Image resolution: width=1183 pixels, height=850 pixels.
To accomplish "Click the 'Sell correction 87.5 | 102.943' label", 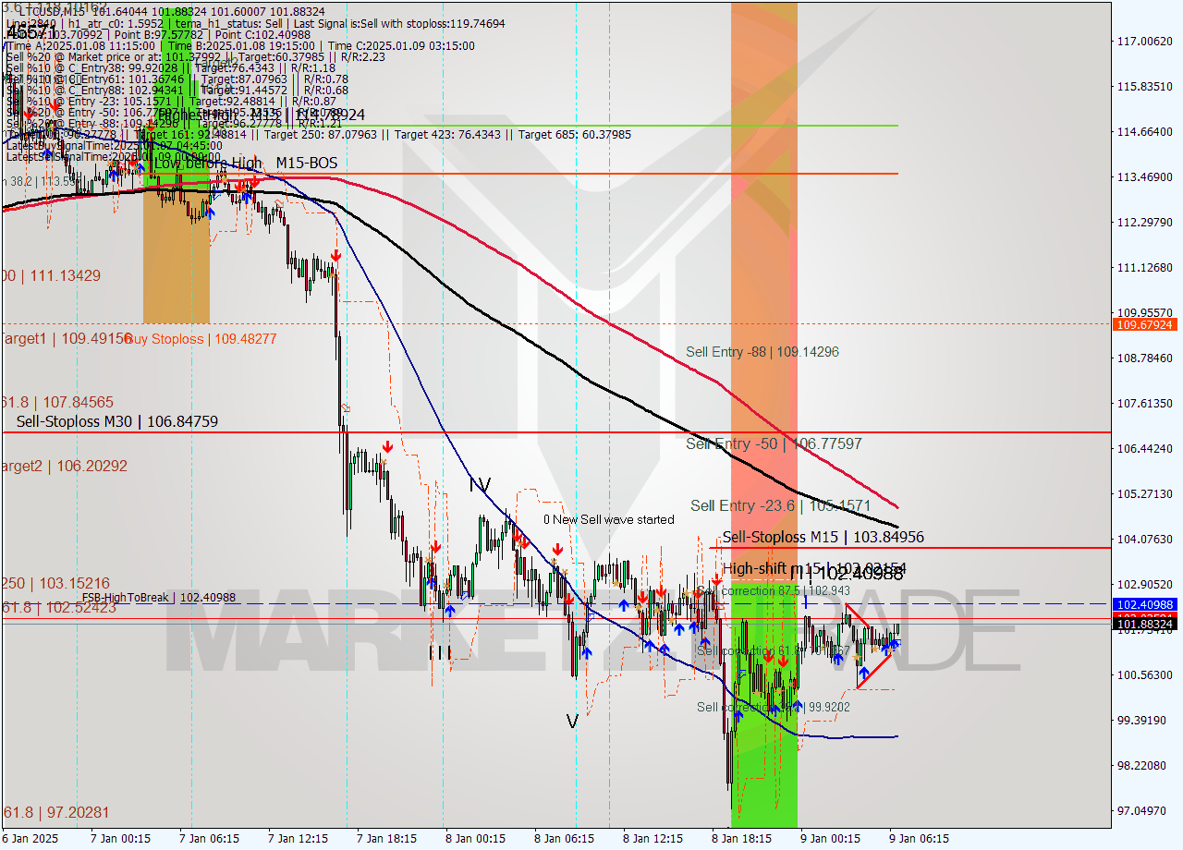I will coord(773,590).
